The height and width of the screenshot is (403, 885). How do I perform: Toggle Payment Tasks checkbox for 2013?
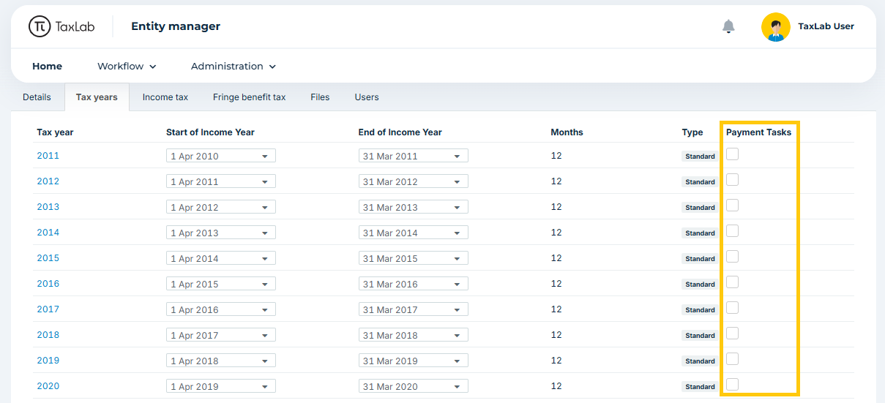[x=732, y=206]
